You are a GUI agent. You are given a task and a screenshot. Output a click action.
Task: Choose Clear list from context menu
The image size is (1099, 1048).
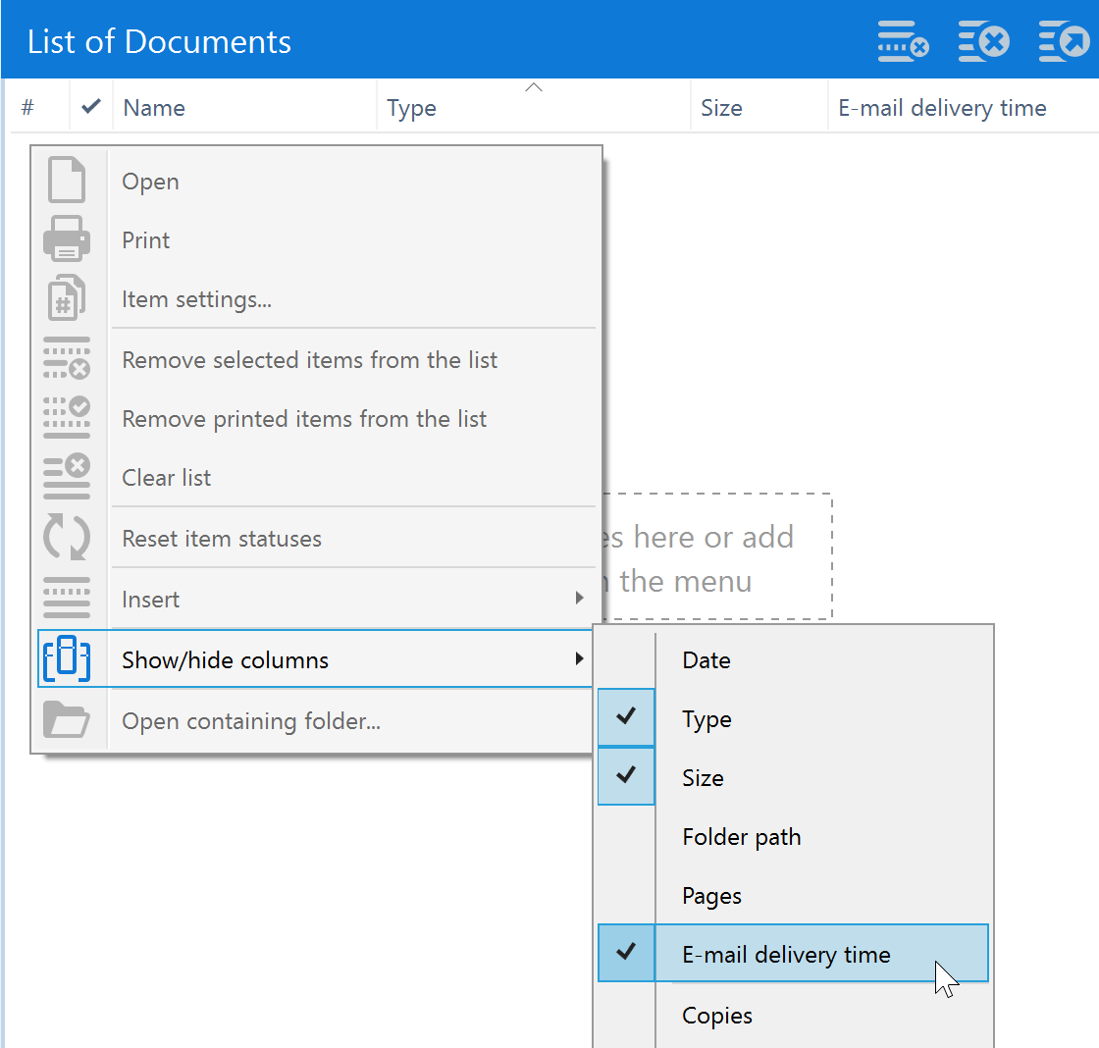coord(167,478)
